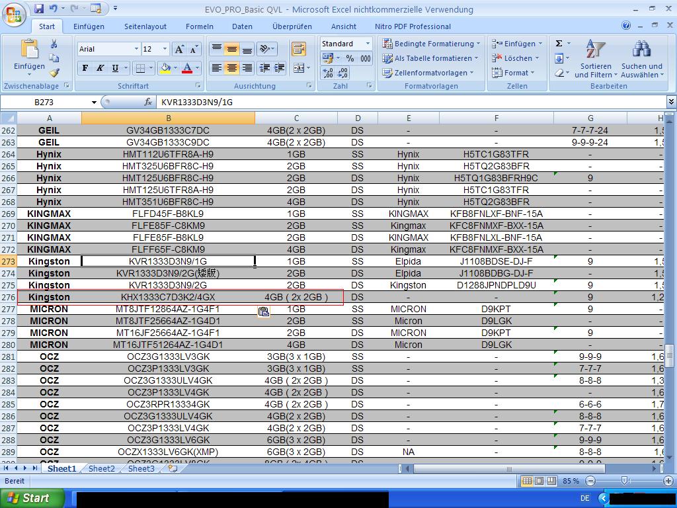Click the increase decimal places icon

[x=328, y=73]
